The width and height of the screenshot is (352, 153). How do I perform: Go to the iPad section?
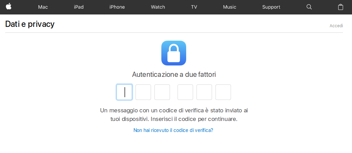pyautogui.click(x=79, y=7)
